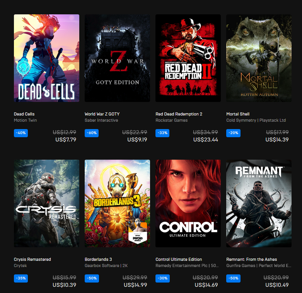Click the -35% discount badge on Crysis

click(x=21, y=278)
